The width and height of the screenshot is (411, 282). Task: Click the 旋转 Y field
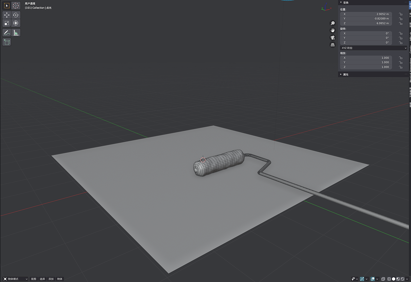click(x=366, y=38)
